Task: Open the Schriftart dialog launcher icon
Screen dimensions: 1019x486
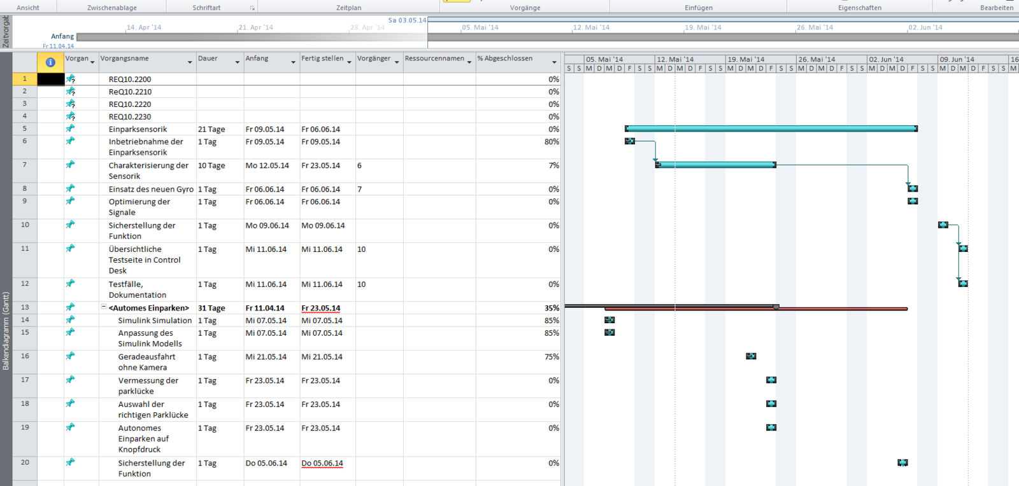Action: (x=252, y=8)
